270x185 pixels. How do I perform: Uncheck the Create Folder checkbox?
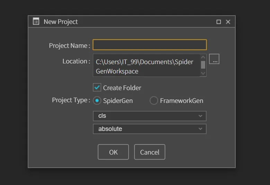pos(97,87)
